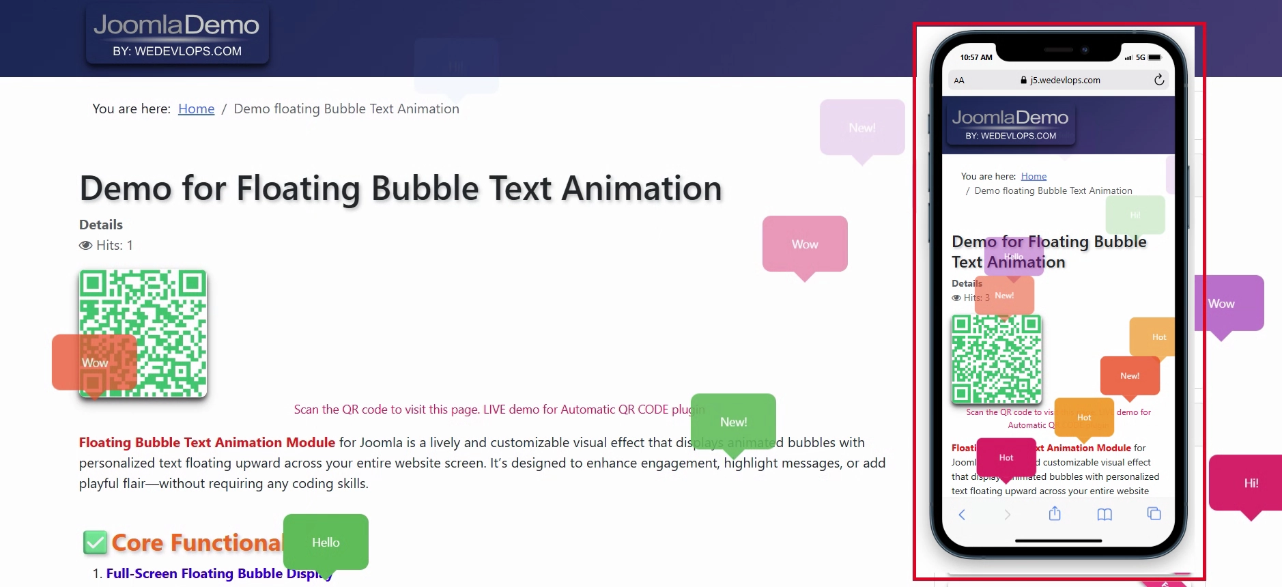
Task: Click the JoomlaDemo logo in desktop header
Action: [x=177, y=34]
